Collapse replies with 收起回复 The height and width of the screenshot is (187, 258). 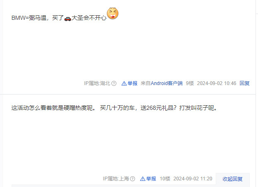point(232,179)
